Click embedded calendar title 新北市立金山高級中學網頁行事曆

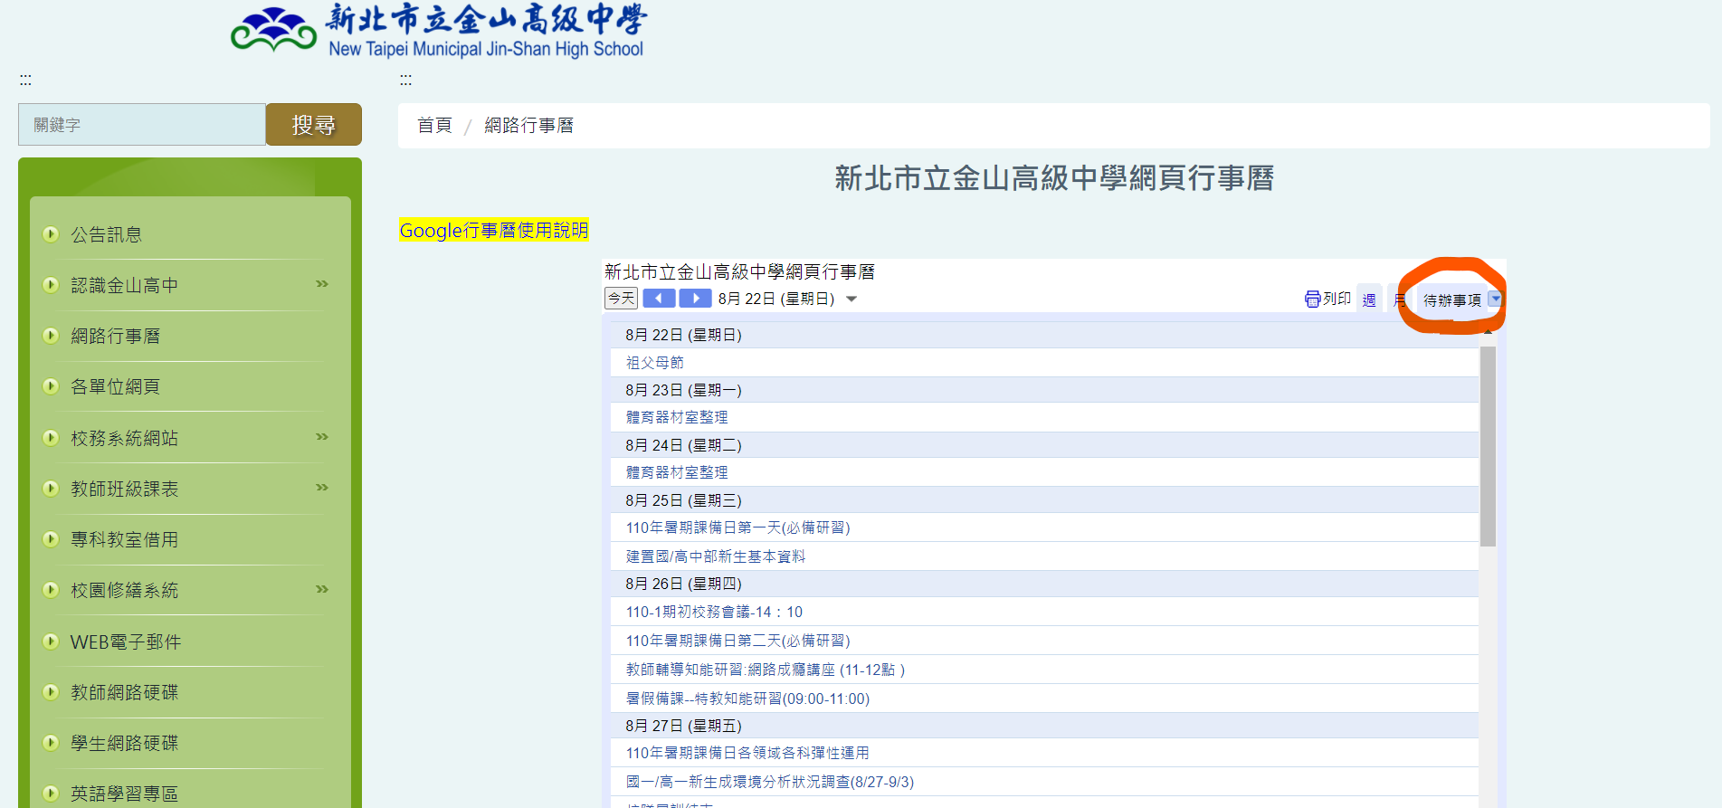(739, 271)
